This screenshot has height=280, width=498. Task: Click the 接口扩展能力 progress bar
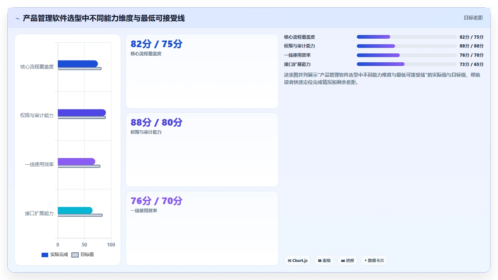point(406,64)
